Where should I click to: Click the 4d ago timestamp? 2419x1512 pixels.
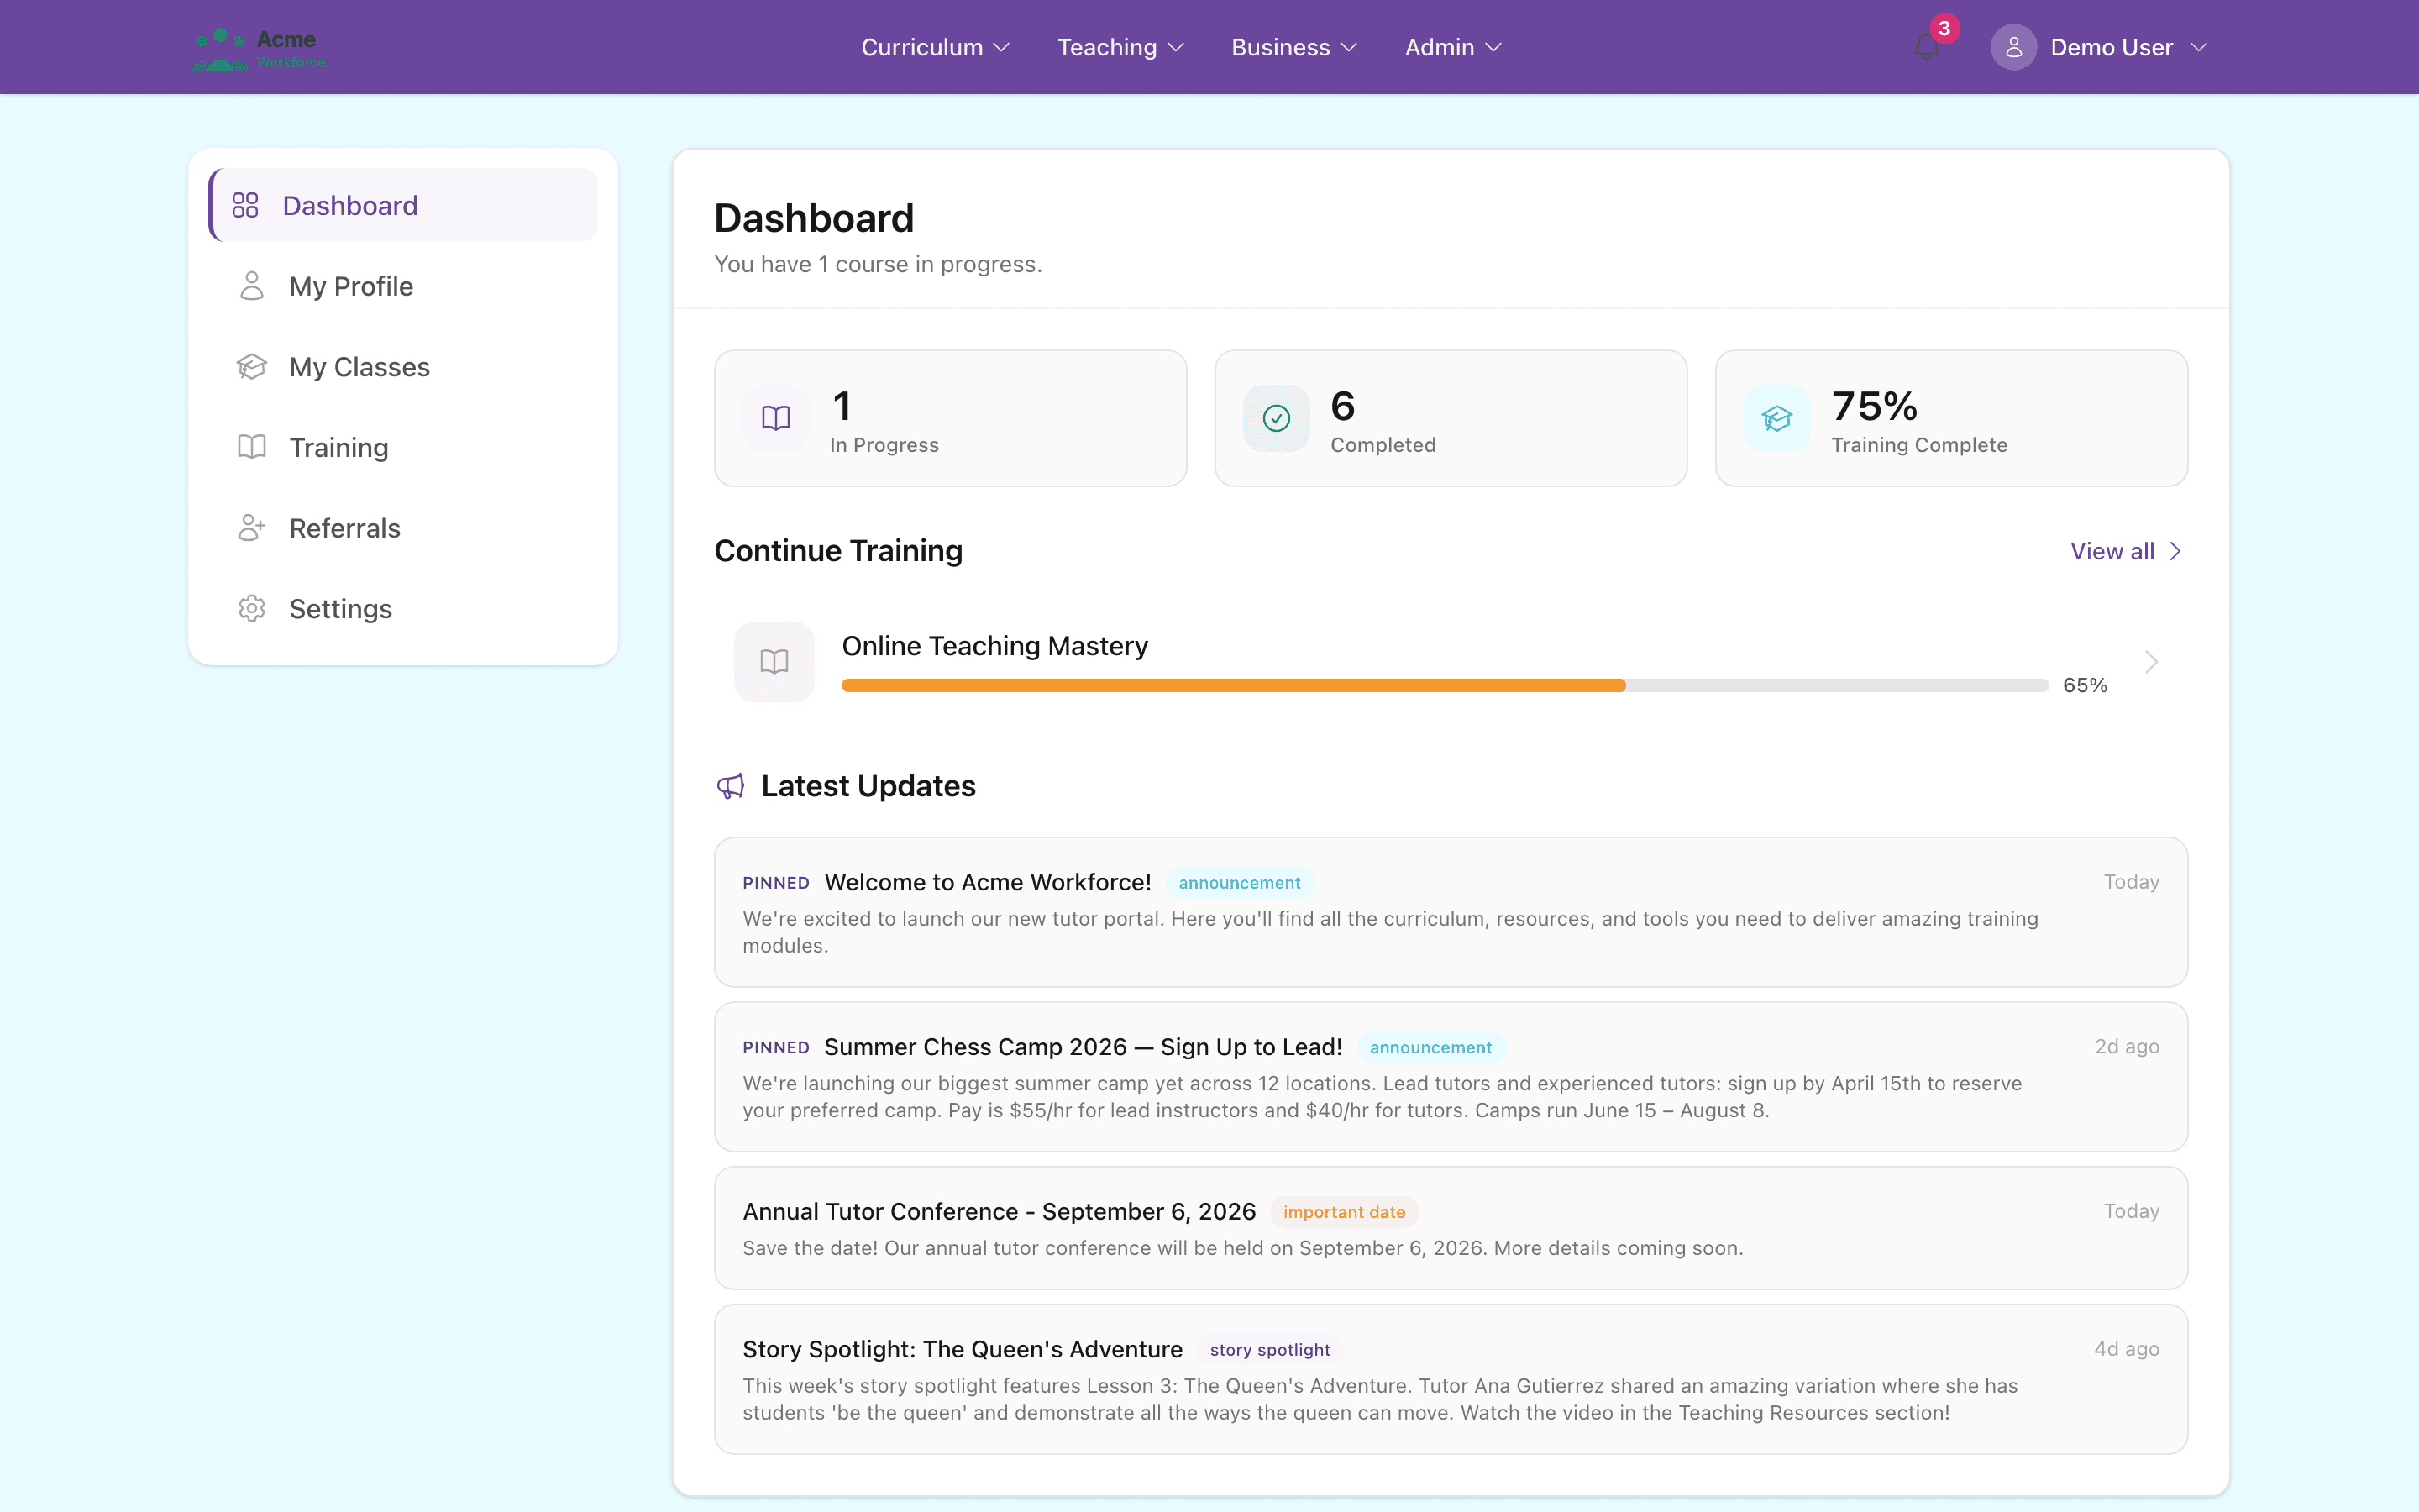(2127, 1348)
